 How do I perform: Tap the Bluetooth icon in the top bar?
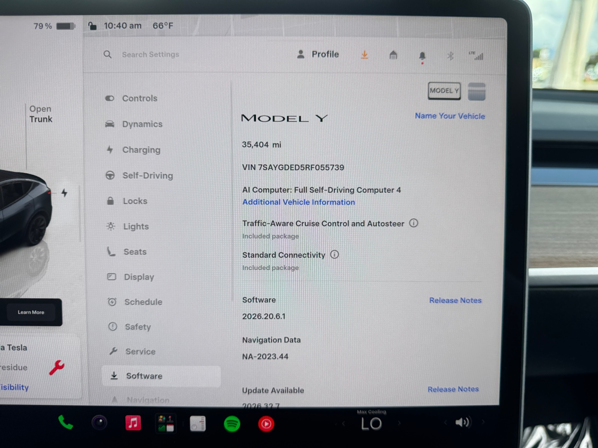450,56
